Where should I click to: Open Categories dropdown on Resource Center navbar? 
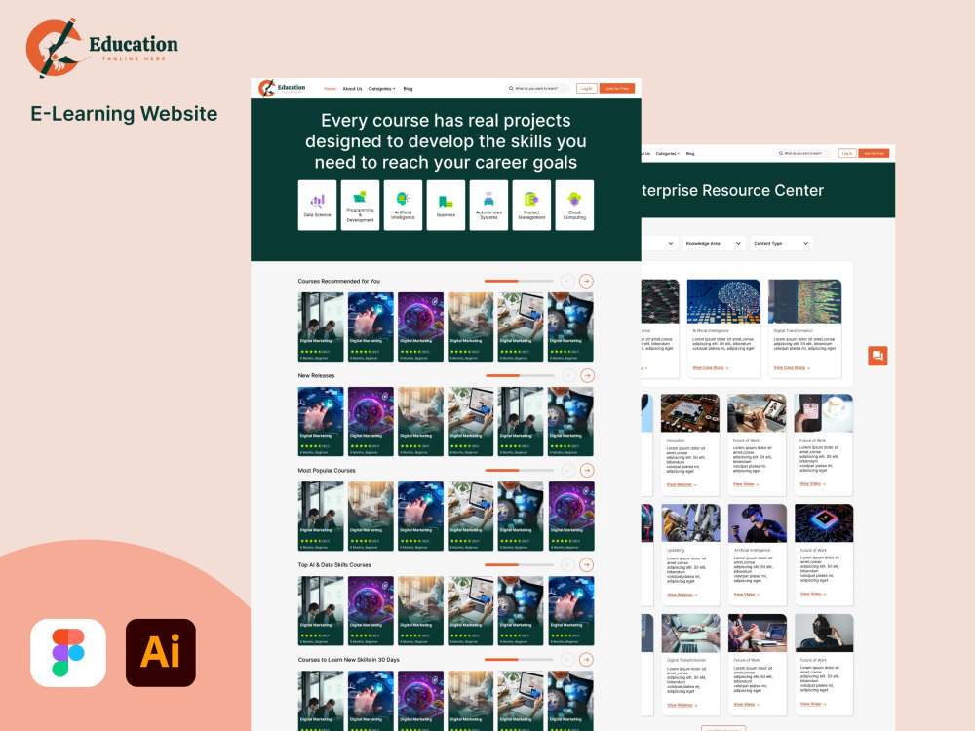[x=667, y=154]
